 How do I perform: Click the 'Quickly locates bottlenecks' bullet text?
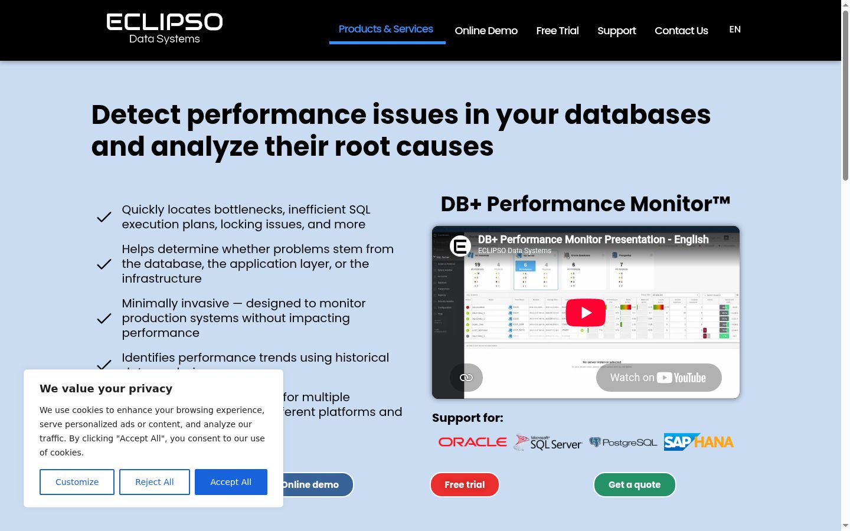246,217
